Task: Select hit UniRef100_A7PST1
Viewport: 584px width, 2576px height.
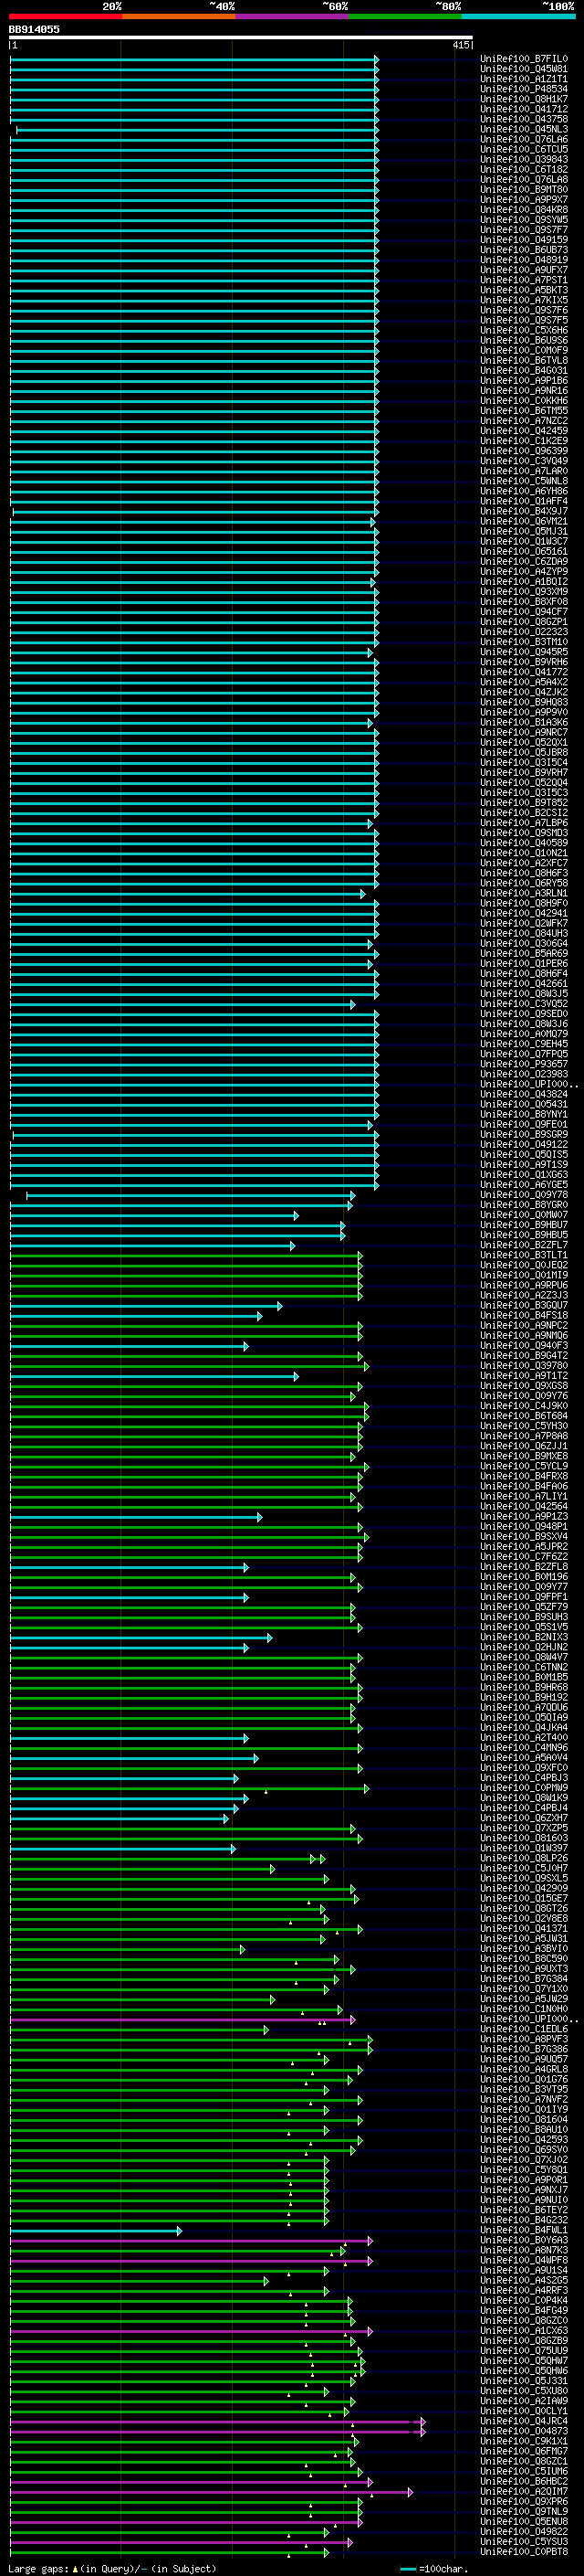Action: point(523,280)
